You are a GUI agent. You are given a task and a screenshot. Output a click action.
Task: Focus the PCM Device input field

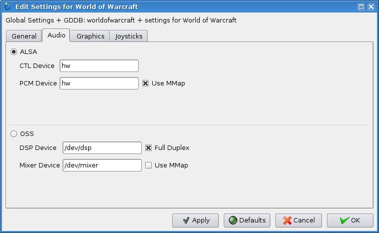click(x=99, y=83)
